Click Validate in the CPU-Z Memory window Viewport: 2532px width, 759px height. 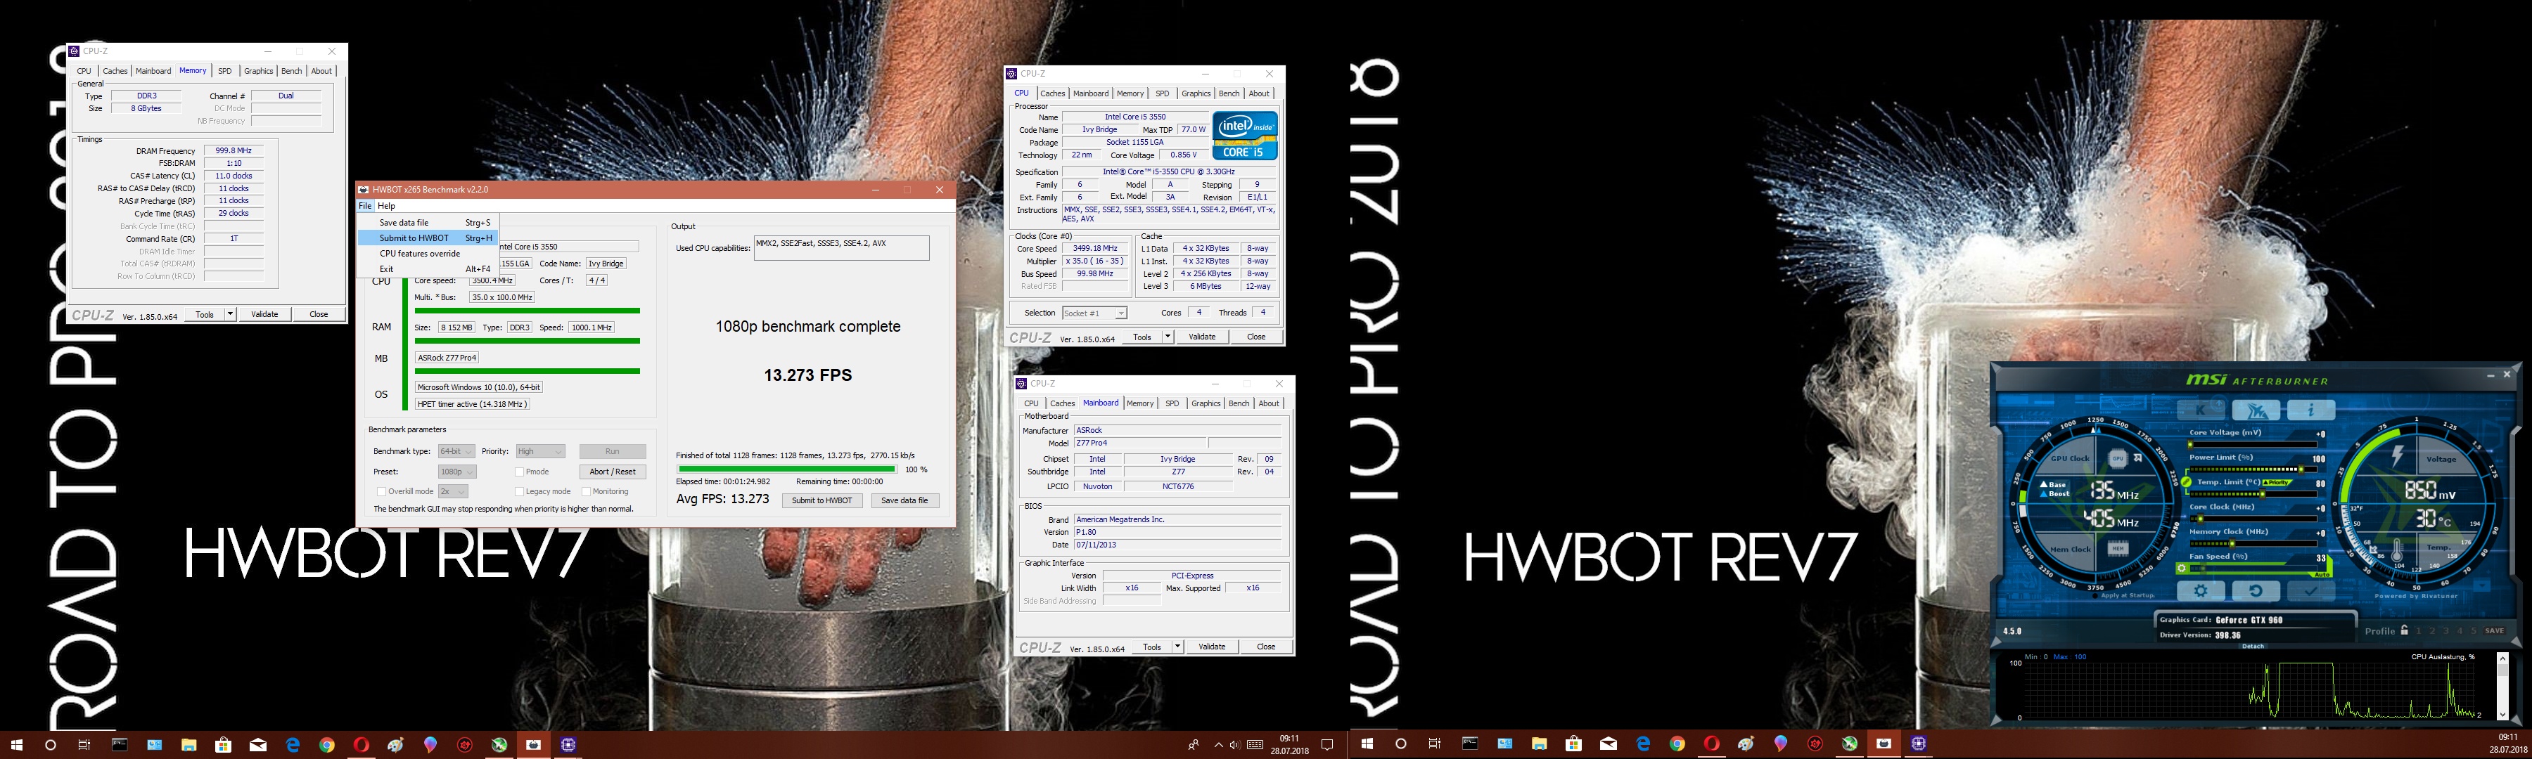[x=264, y=314]
